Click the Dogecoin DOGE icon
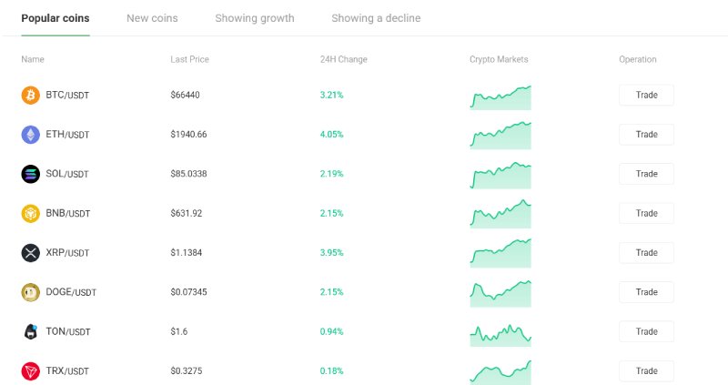 (31, 292)
